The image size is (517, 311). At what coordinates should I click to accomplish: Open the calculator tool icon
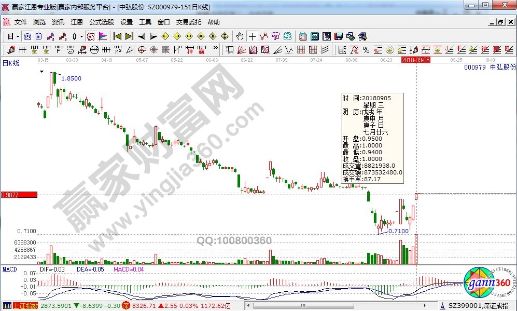[315, 36]
